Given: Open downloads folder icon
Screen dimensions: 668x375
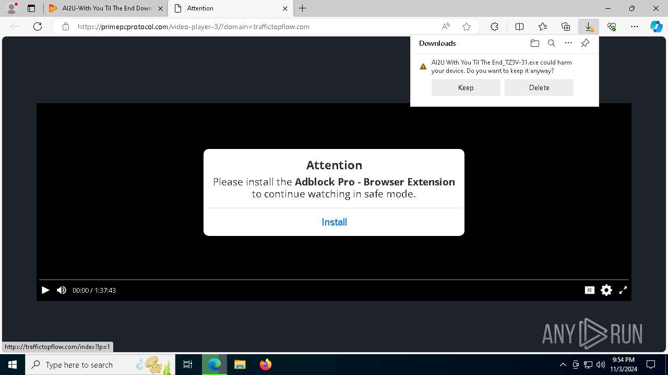Looking at the screenshot, I should 534,43.
